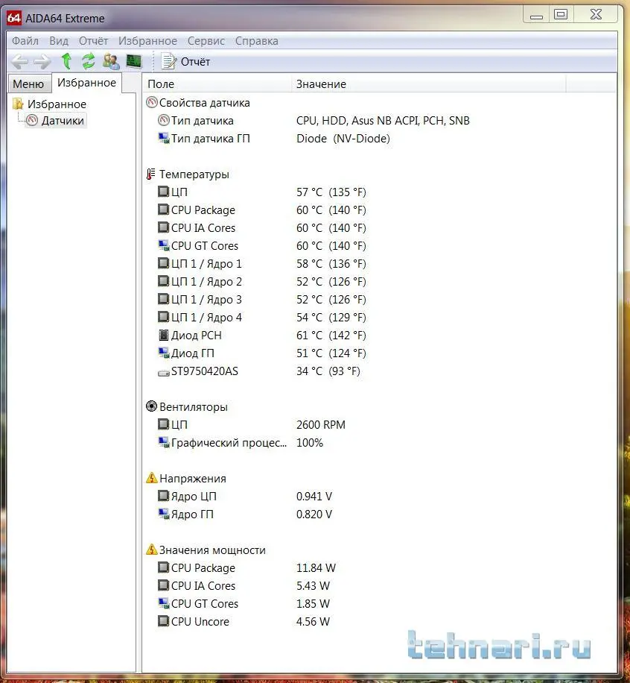Select the 0.941 V value
Viewport: 630px width, 683px height.
point(314,496)
